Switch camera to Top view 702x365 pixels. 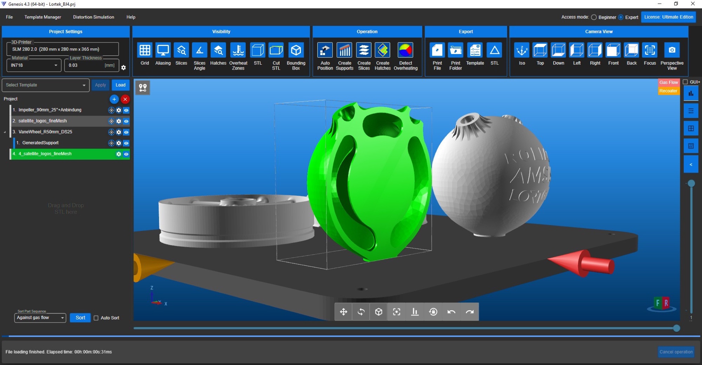pyautogui.click(x=540, y=50)
